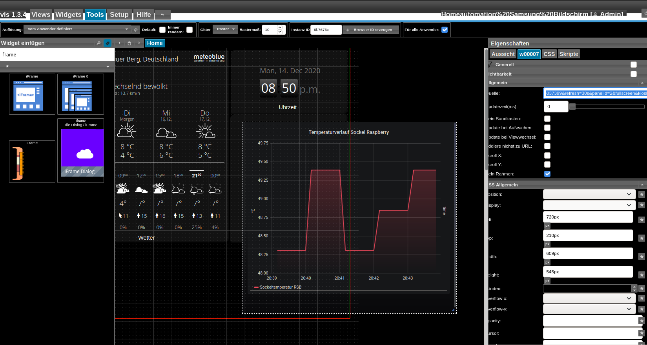Open the Raster grid type dropdown

(x=225, y=29)
